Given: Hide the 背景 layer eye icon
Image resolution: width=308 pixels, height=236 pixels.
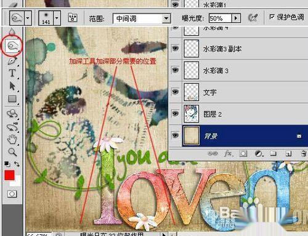Looking at the screenshot, I should click(175, 136).
